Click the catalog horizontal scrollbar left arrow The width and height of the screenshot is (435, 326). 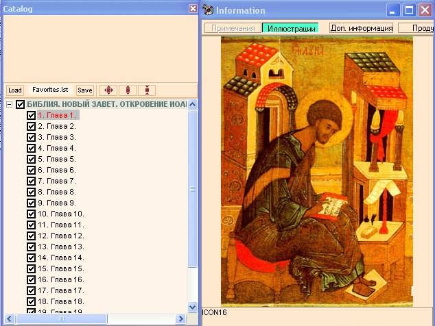[x=9, y=318]
